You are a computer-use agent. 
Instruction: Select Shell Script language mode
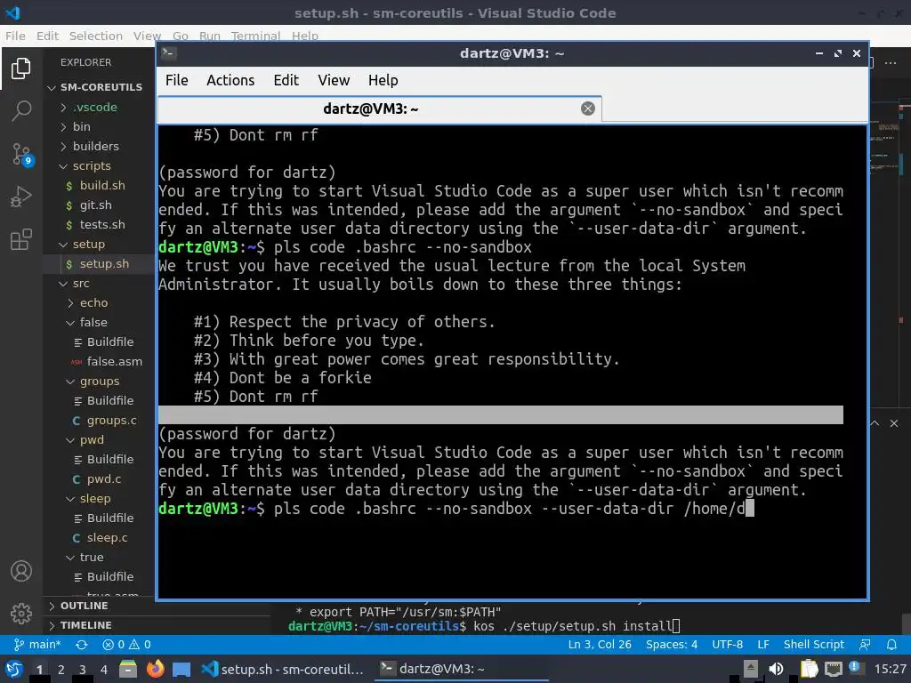pyautogui.click(x=813, y=644)
